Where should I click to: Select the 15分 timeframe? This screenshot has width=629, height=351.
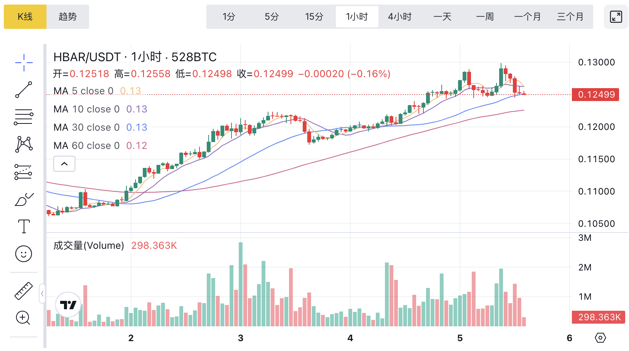point(314,17)
